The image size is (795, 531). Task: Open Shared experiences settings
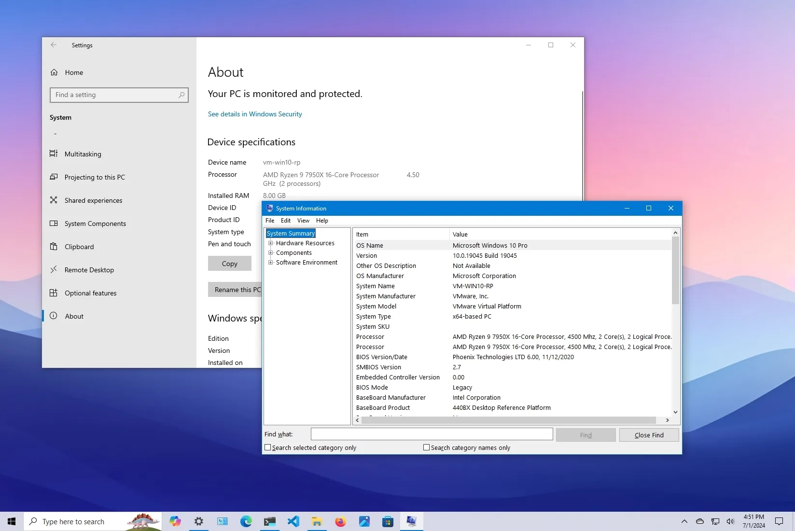pos(93,200)
